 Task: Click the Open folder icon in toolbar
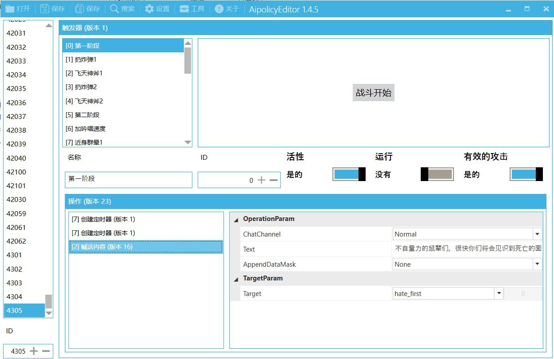10,9
